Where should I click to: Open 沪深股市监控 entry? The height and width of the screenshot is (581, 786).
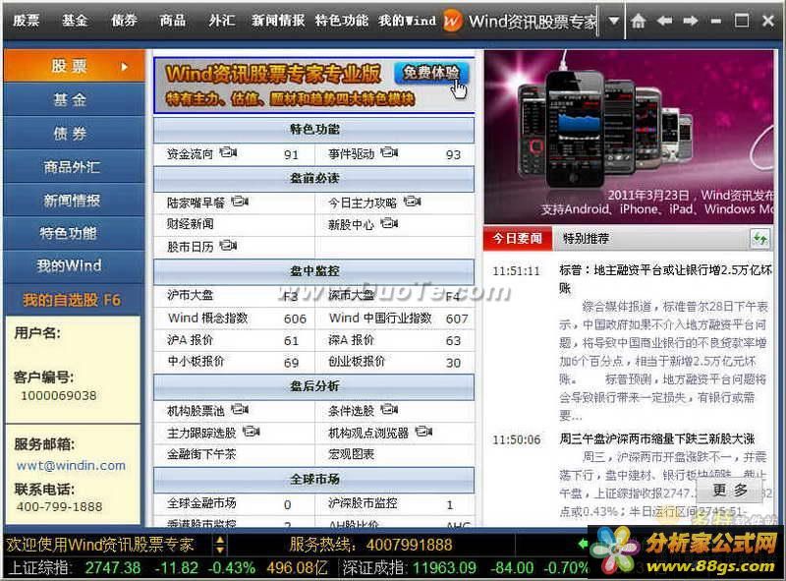point(363,502)
